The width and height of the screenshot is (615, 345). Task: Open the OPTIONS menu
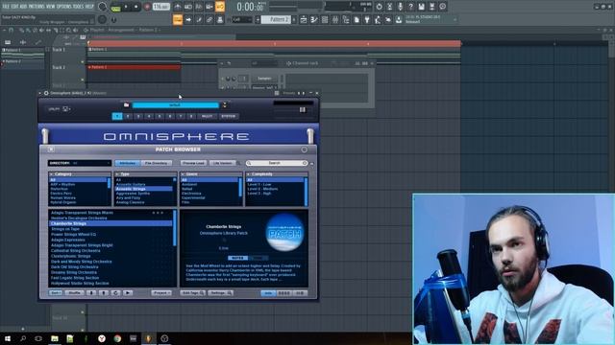point(64,7)
